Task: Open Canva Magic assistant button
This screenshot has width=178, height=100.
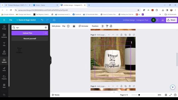Action: (x=173, y=87)
